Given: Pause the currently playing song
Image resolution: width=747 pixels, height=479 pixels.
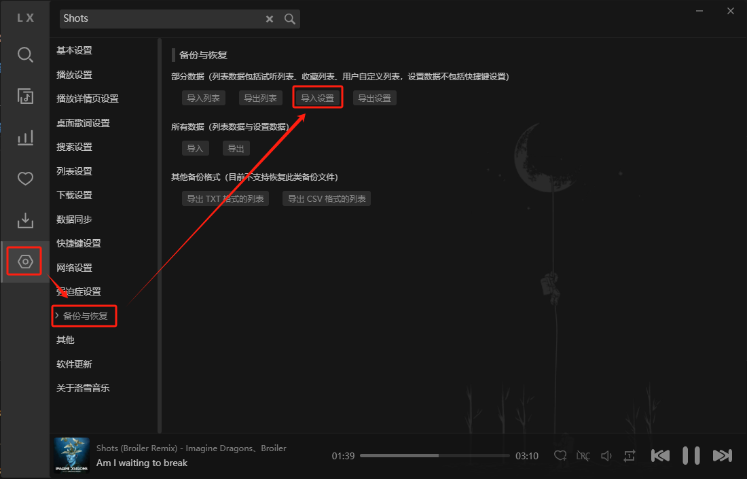Looking at the screenshot, I should [691, 455].
